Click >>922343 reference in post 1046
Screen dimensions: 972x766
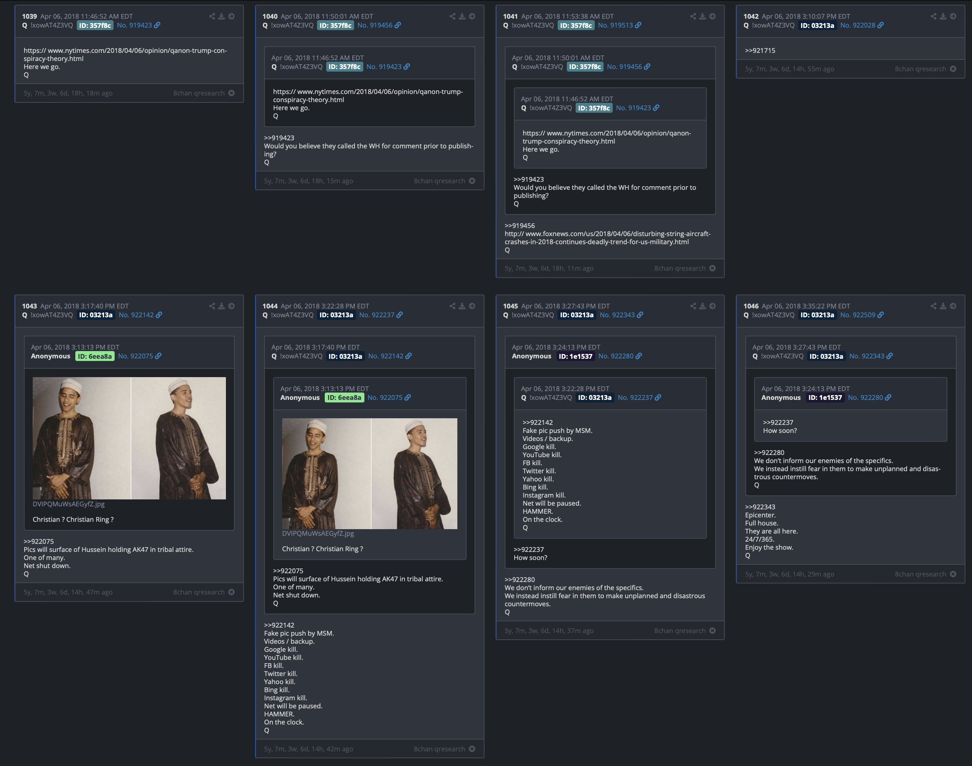point(760,507)
